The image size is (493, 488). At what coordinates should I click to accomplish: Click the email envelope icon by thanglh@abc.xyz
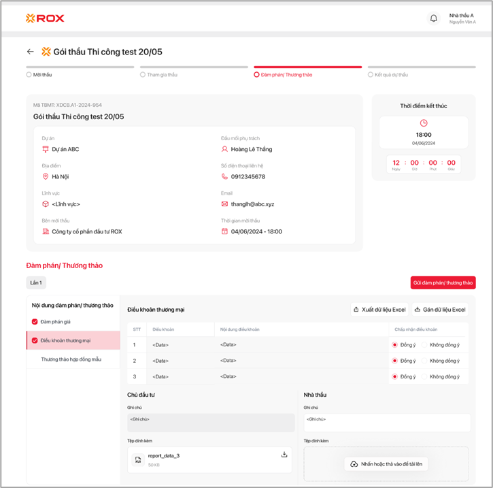(x=225, y=204)
